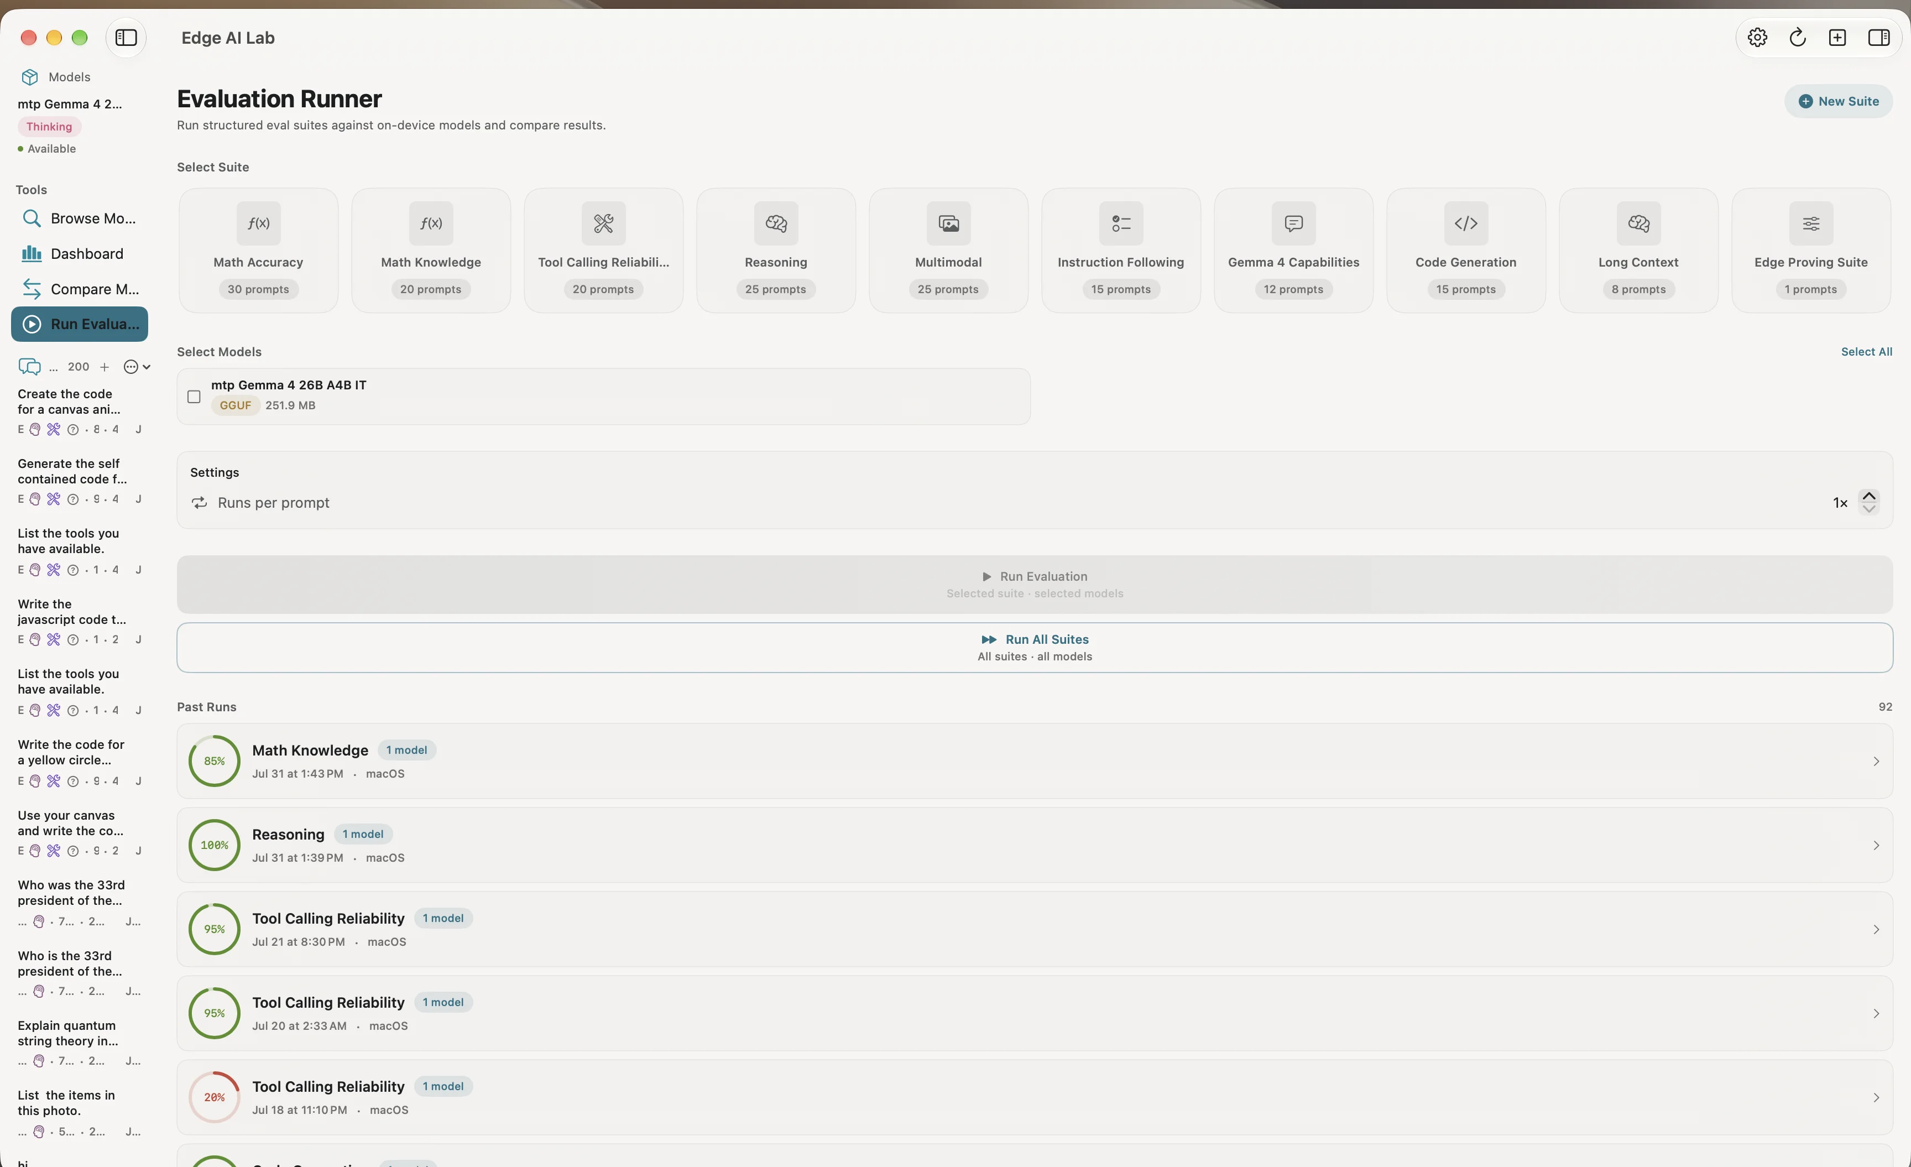
Task: Create a New Suite
Action: click(1838, 101)
